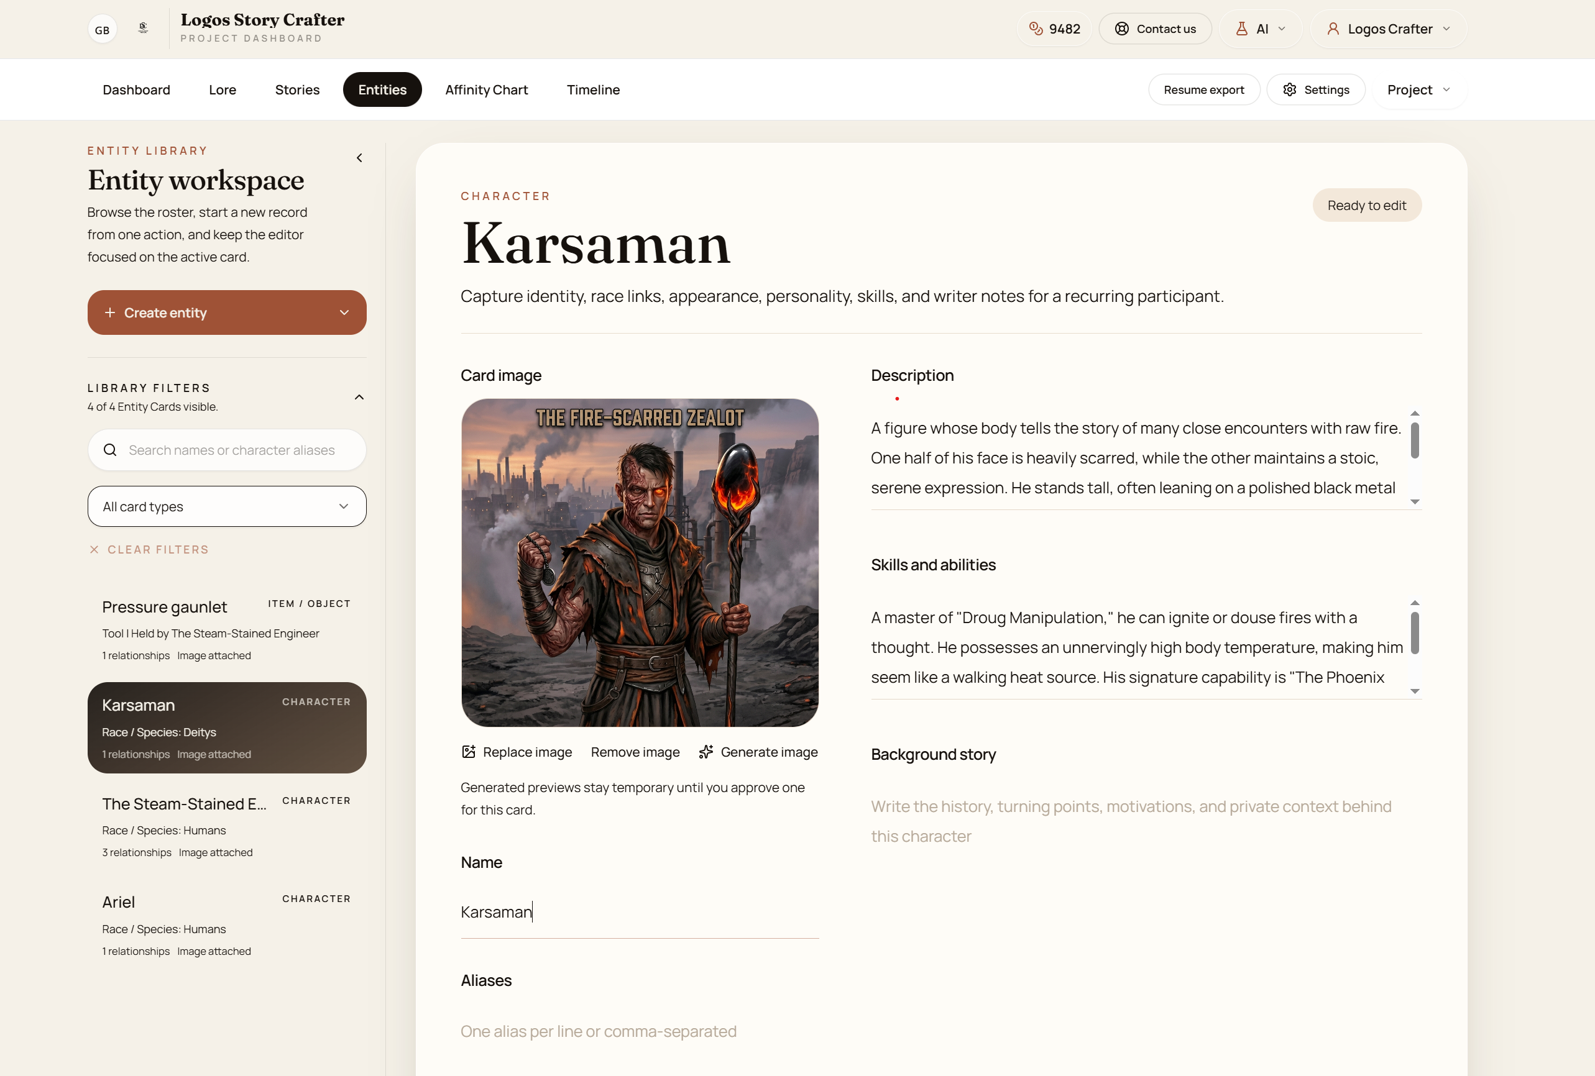The width and height of the screenshot is (1595, 1076).
Task: Open the Stories tab
Action: tap(297, 90)
